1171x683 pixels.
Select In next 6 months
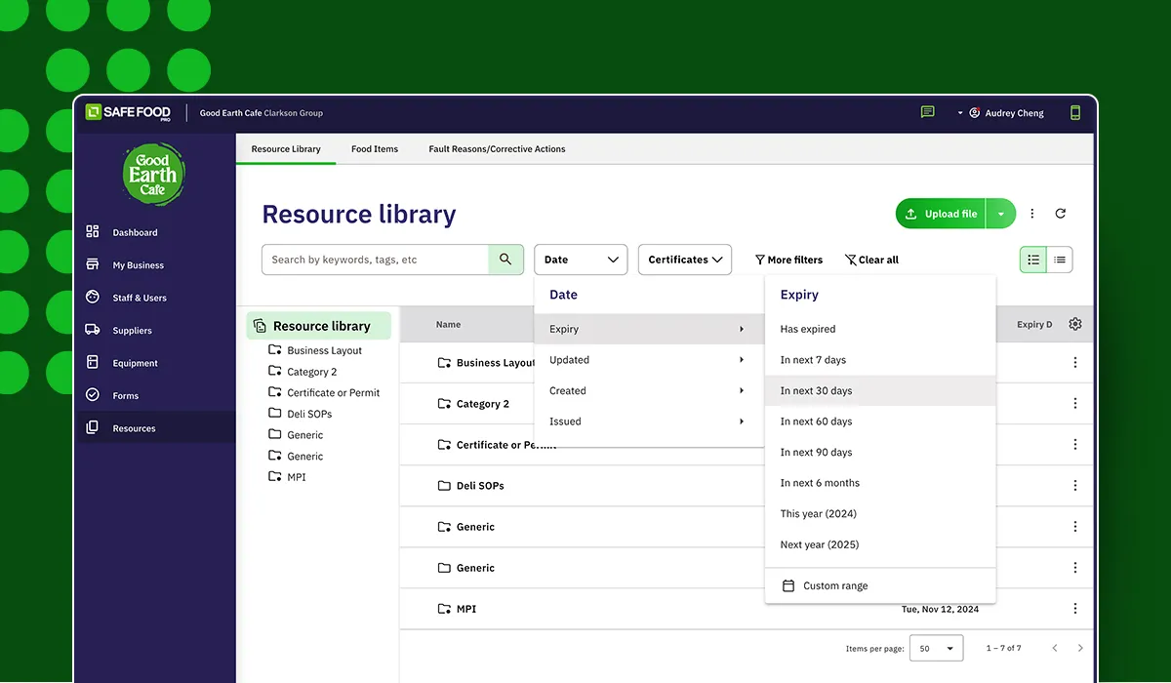[880, 483]
